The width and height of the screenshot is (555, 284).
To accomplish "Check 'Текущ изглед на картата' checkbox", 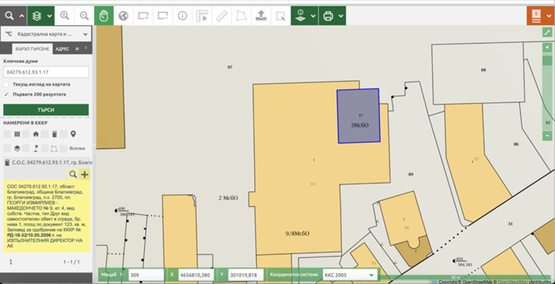I will click(6, 84).
